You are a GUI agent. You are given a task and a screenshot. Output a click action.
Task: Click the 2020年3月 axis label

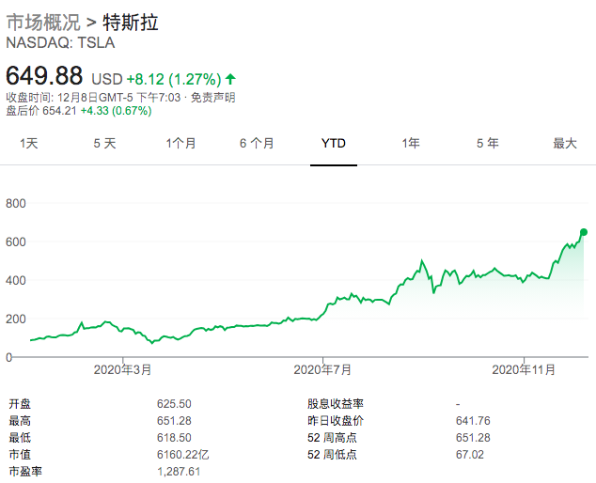click(122, 369)
